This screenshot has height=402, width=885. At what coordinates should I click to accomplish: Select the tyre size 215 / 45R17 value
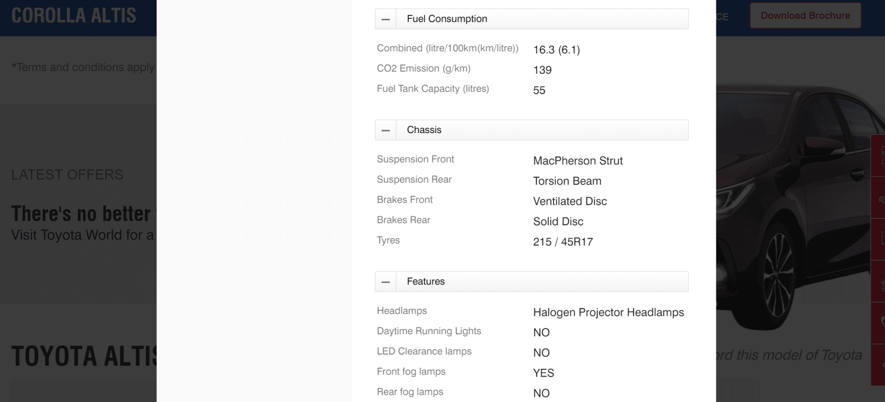tap(563, 242)
